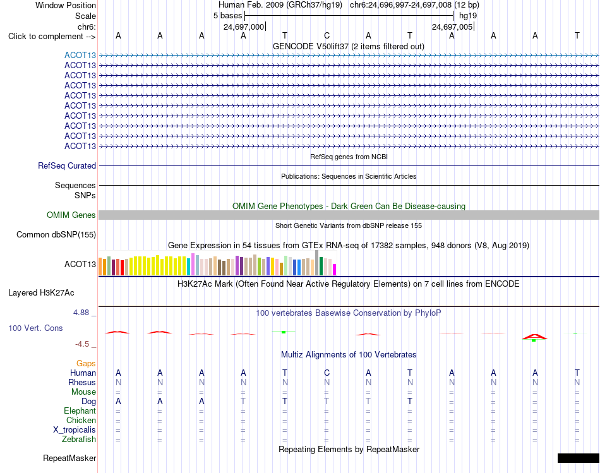Click the chr6:24,696,997-24,697,008 (12 bp) text
Image resolution: width=600 pixels, height=473 pixels.
pyautogui.click(x=414, y=5)
